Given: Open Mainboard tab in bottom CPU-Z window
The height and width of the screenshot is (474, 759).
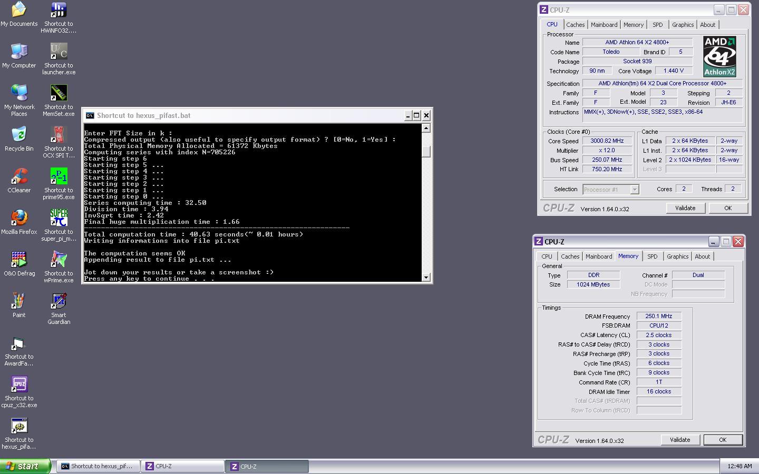Looking at the screenshot, I should (x=599, y=256).
